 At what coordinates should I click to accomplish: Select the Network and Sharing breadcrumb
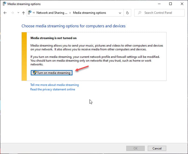[x=52, y=13]
